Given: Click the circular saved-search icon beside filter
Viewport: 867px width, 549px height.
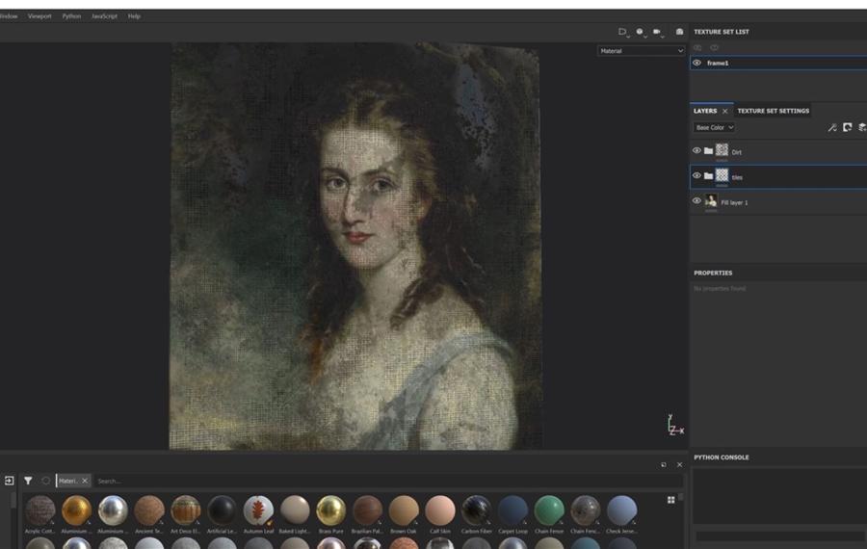Looking at the screenshot, I should coord(46,481).
